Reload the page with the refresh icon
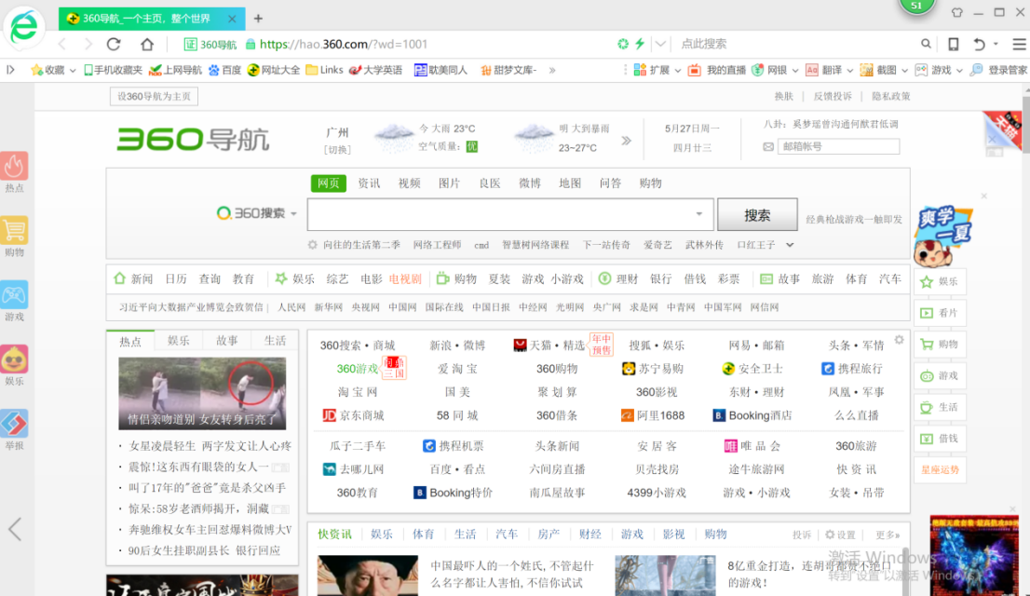Image resolution: width=1030 pixels, height=596 pixels. [114, 44]
